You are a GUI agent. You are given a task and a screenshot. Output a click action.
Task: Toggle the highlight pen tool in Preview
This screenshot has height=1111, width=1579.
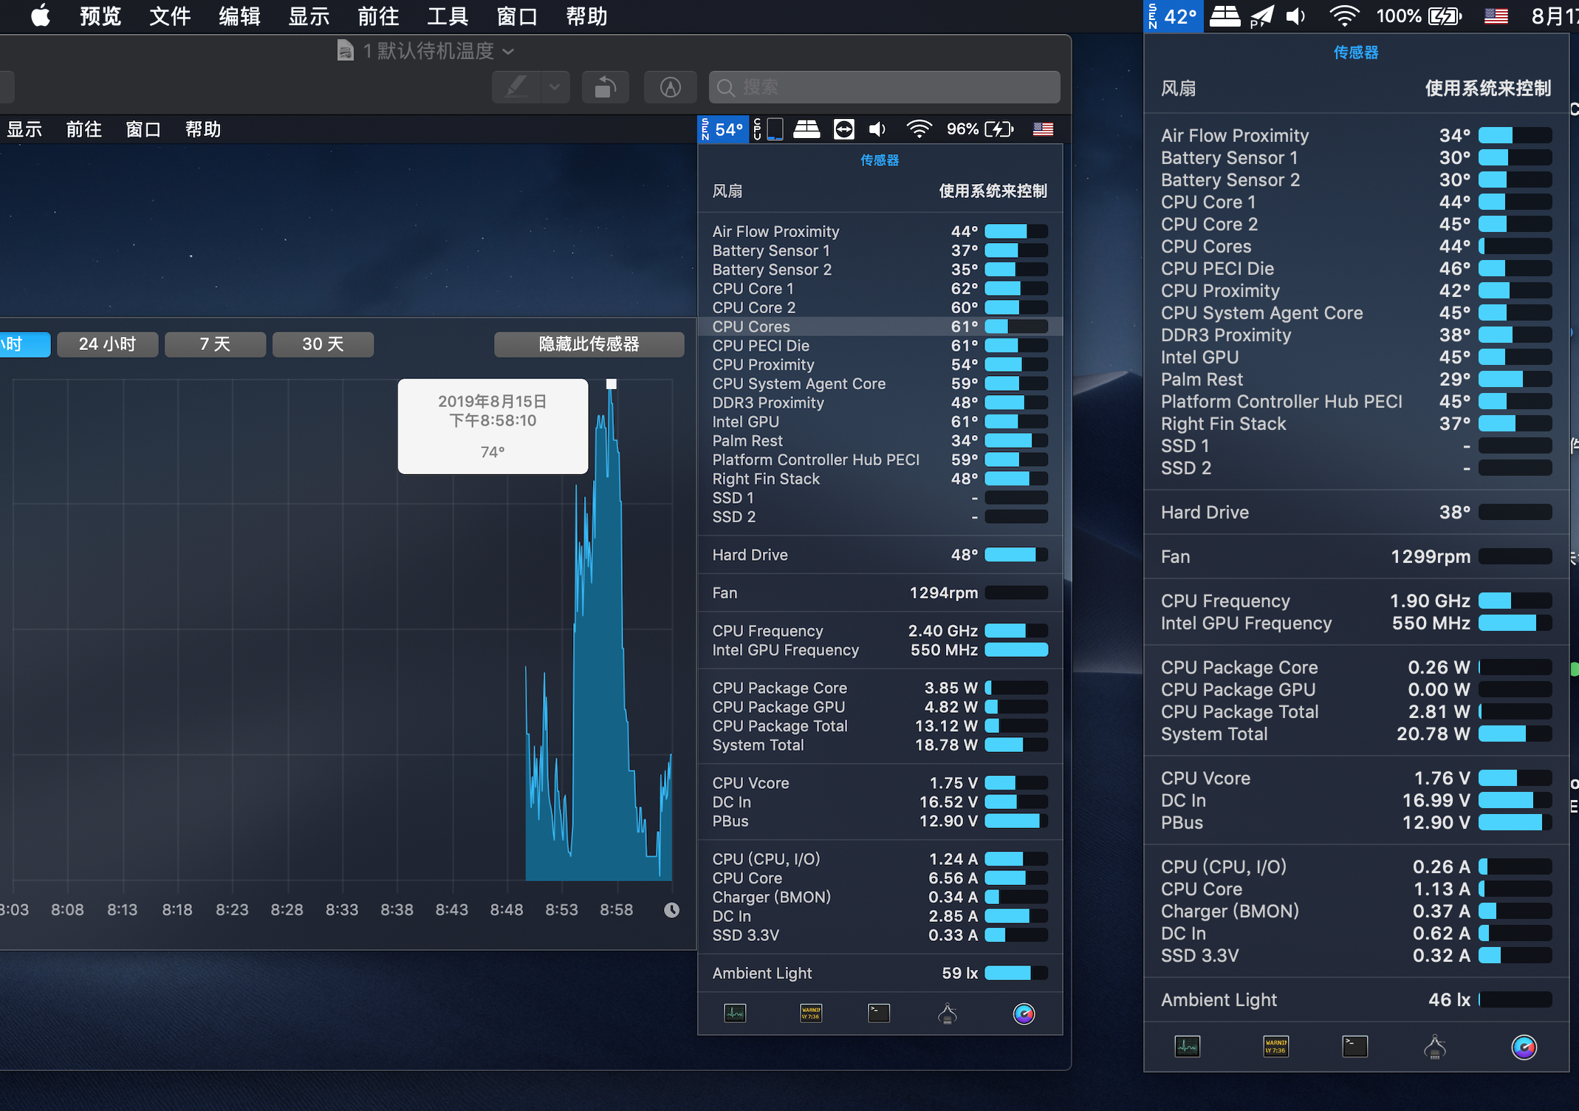(516, 88)
